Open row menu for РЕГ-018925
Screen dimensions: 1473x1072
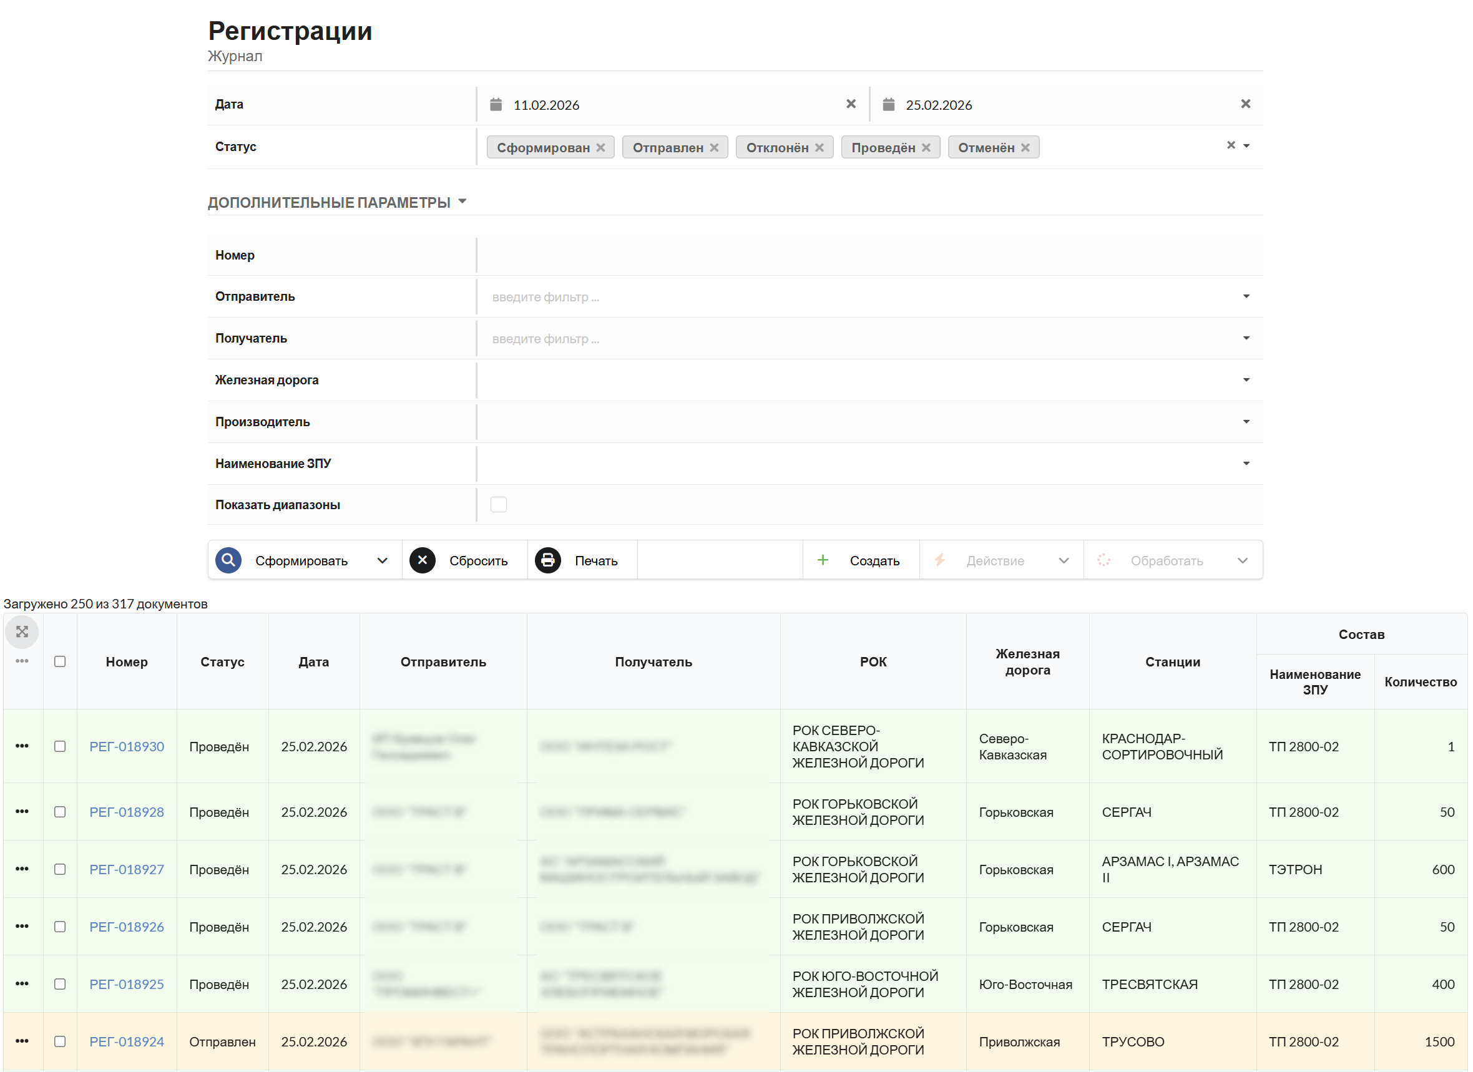pos(21,983)
